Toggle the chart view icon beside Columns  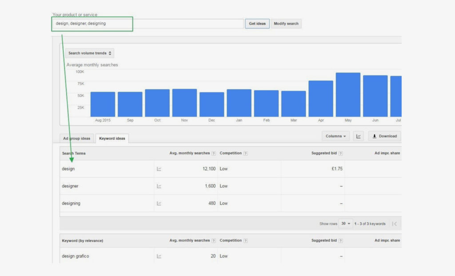(359, 136)
